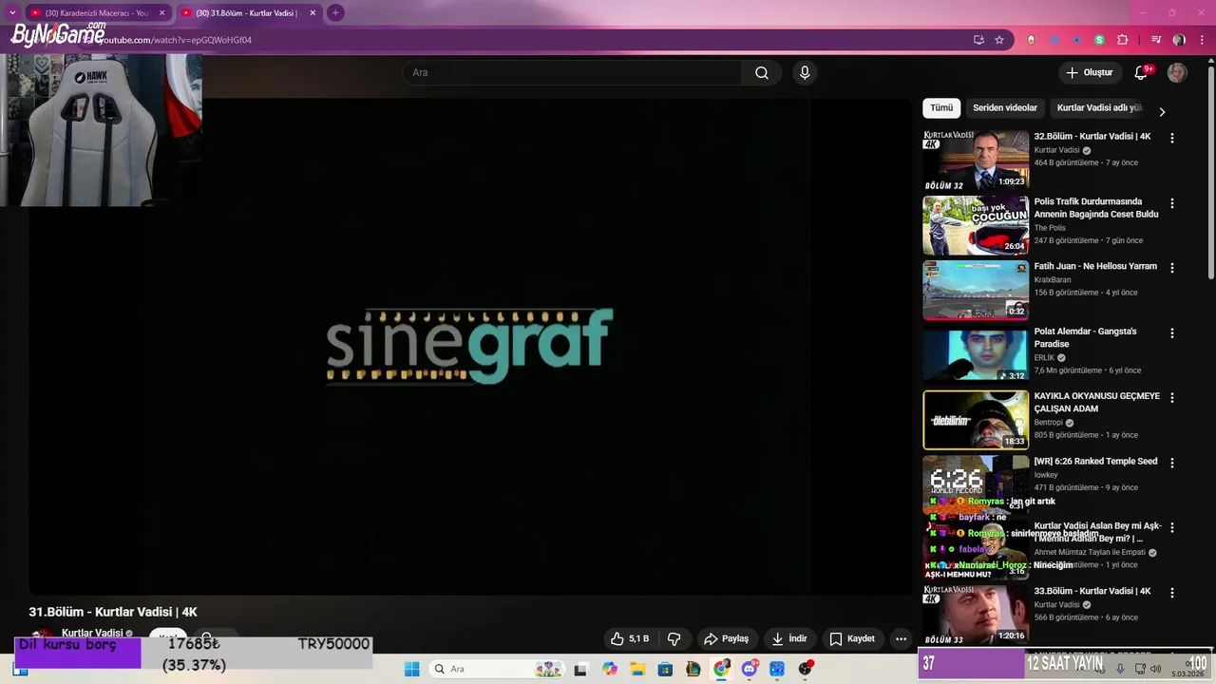Select the Tümü filter chip
Screen dimensions: 1216x684
[x=941, y=108]
